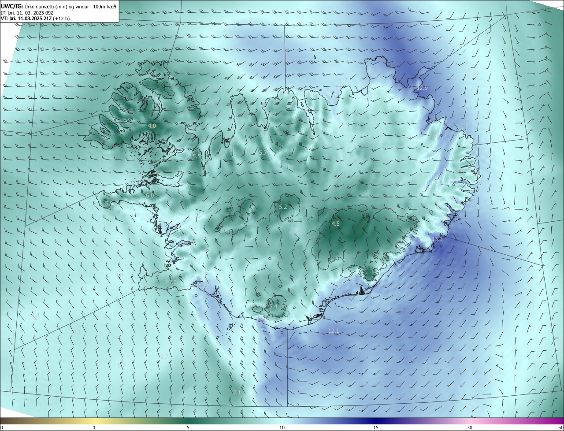Click the 7.0 value near Reykjanes
This screenshot has width=564, height=431.
(173, 282)
